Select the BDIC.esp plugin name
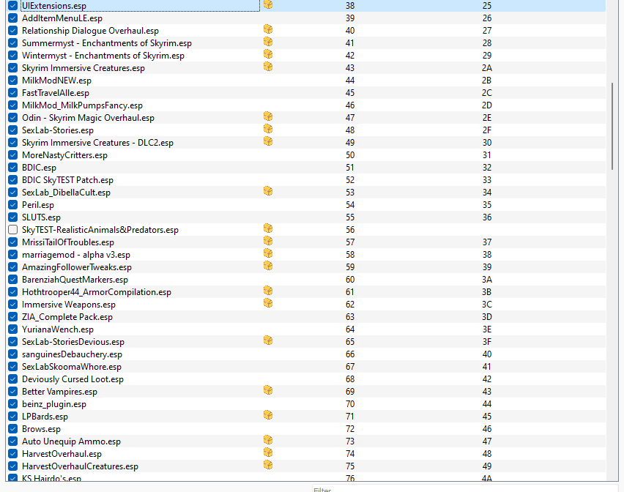The image size is (624, 492). pyautogui.click(x=39, y=168)
